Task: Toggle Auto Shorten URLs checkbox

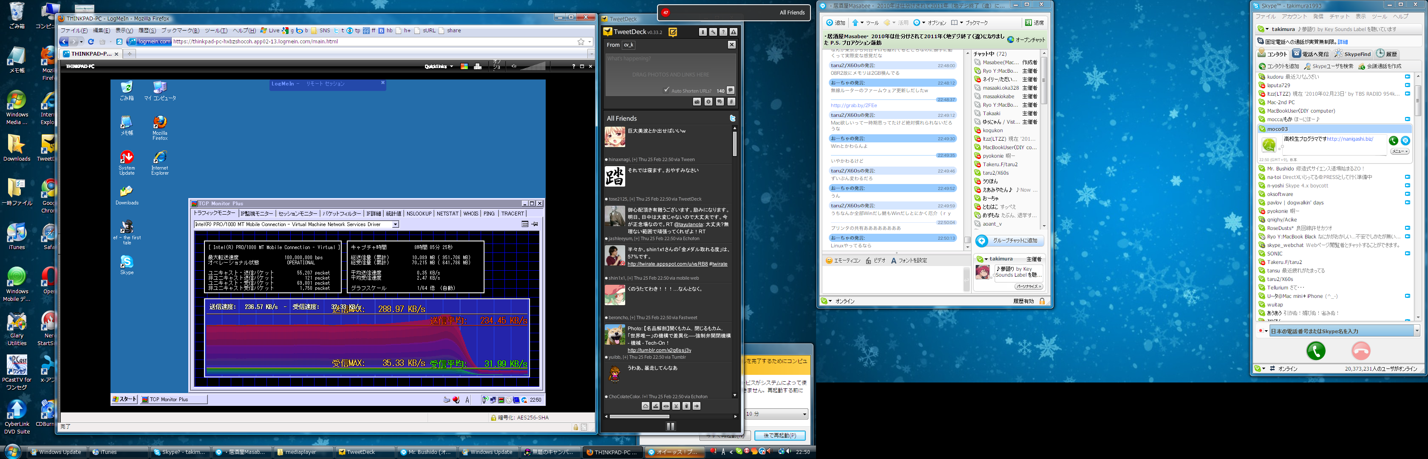Action: [x=666, y=90]
